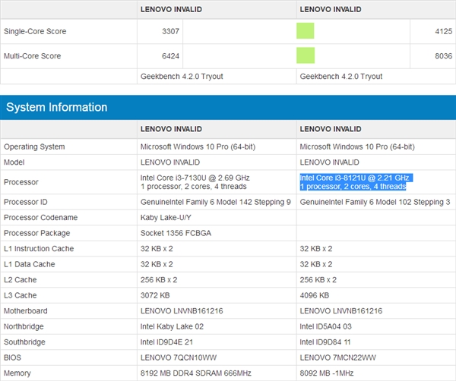The image size is (456, 381).
Task: Click the 'Multi-Core Score' row label
Action: (x=32, y=56)
